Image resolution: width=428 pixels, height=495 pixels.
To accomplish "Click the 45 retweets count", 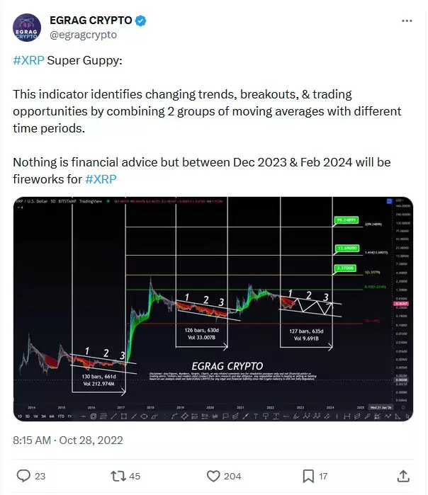I will [x=135, y=476].
